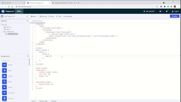The height and width of the screenshot is (102, 181).
Task: Go back in browser history
Action: pos(2,7)
